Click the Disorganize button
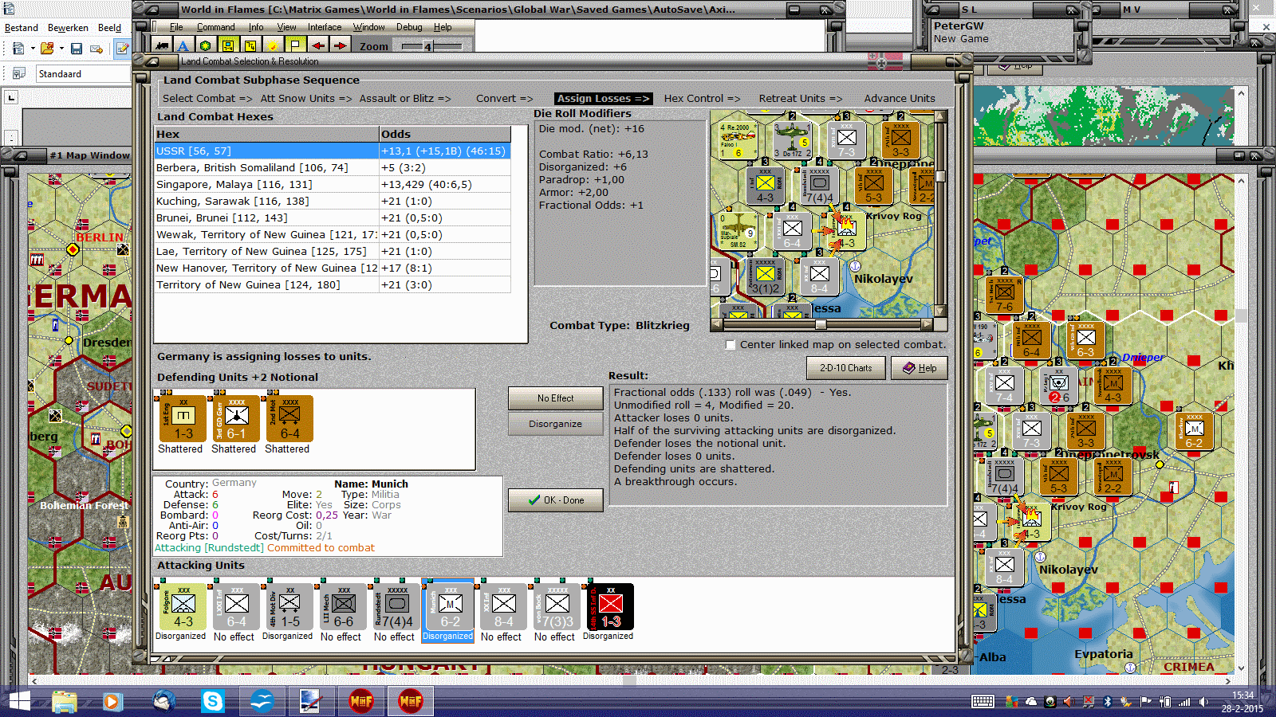Image resolution: width=1276 pixels, height=717 pixels. coord(555,424)
